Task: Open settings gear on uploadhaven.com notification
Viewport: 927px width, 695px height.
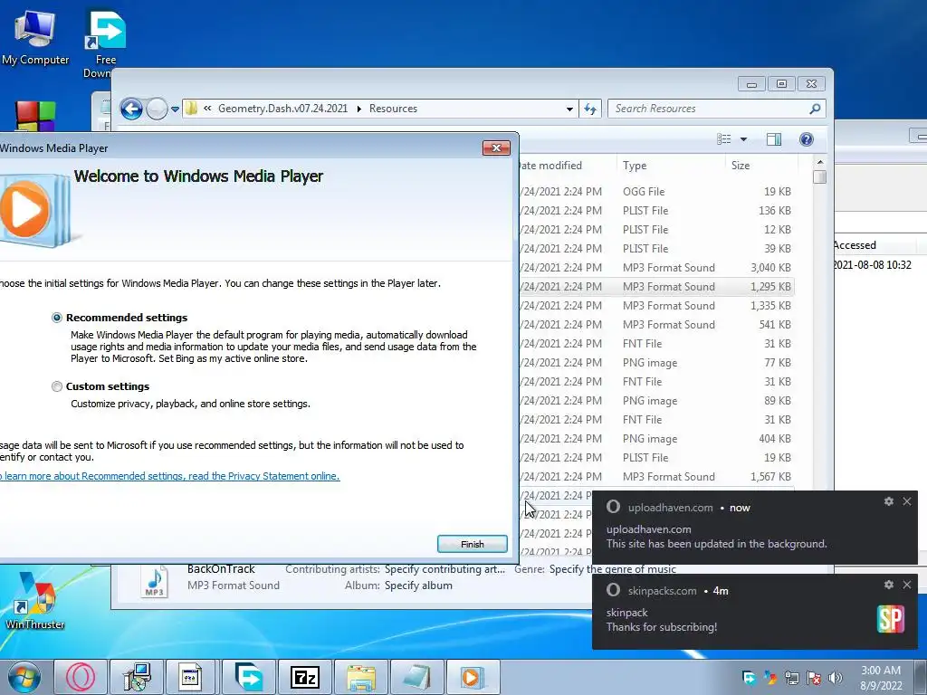Action: click(x=889, y=501)
